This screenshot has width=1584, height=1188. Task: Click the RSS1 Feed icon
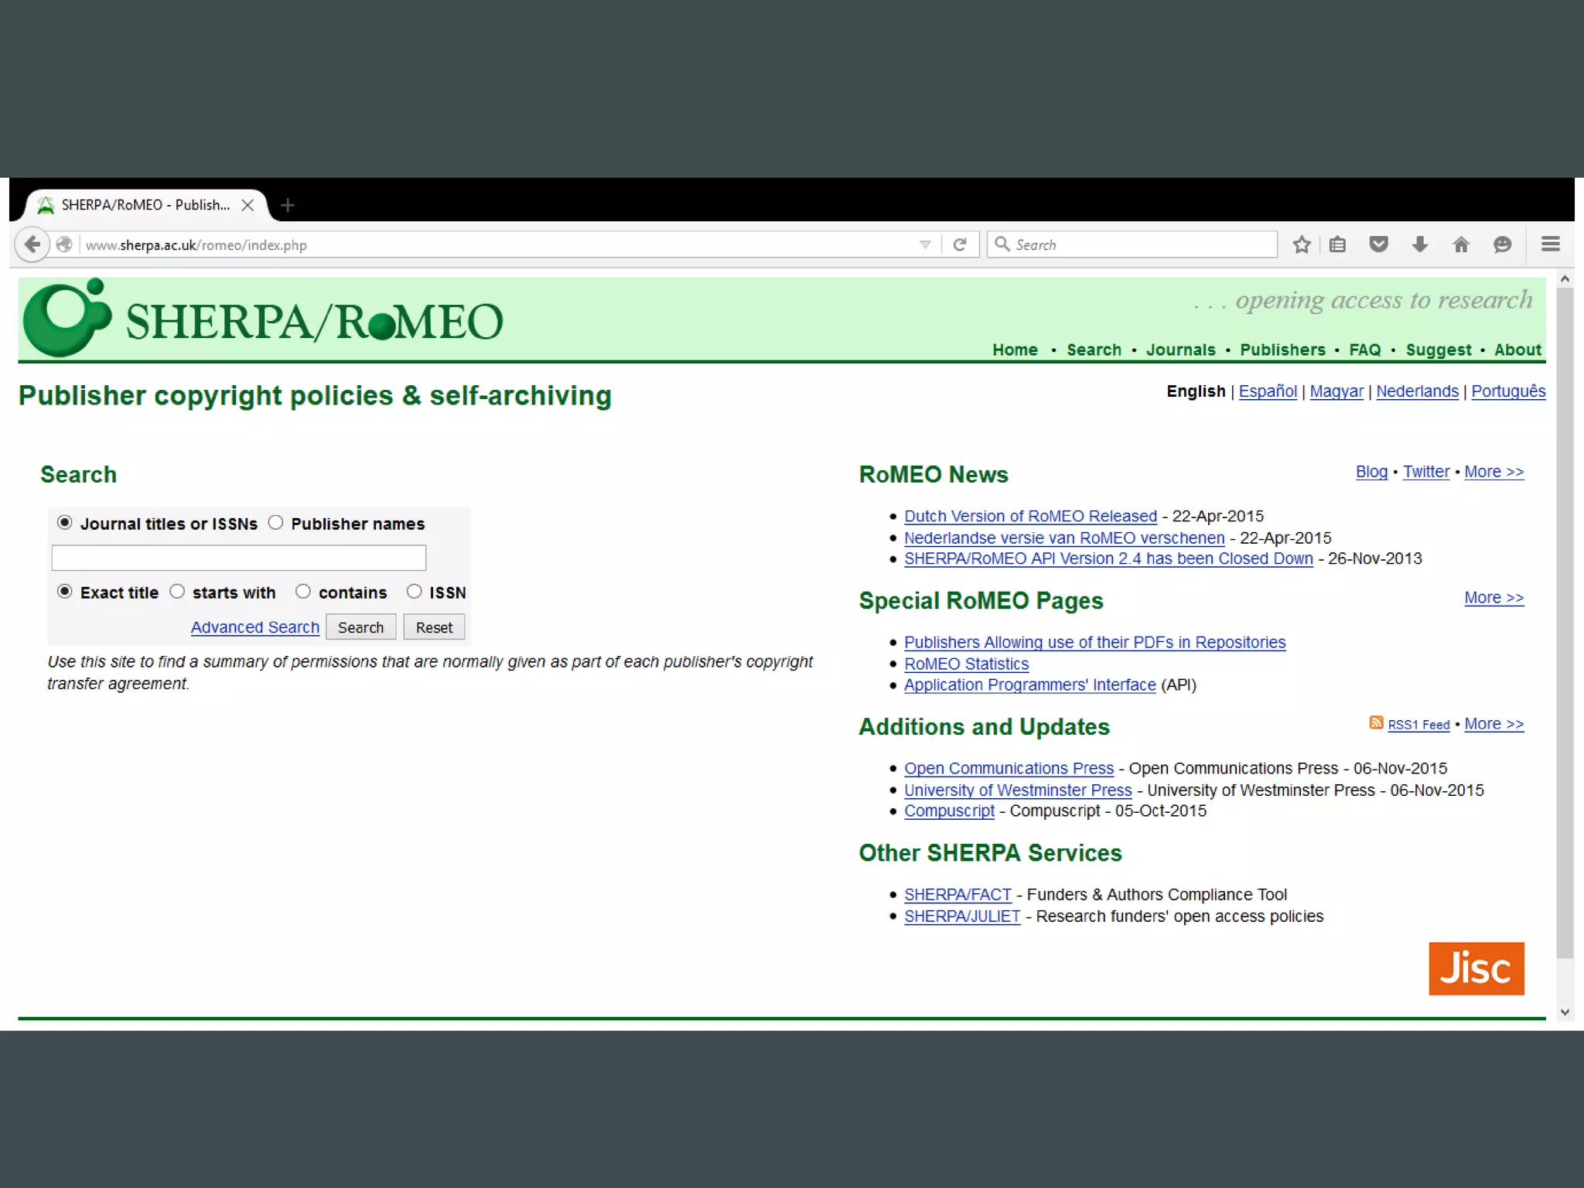pyautogui.click(x=1376, y=722)
